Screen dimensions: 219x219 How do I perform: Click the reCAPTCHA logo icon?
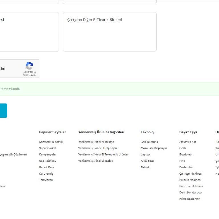click(29, 66)
